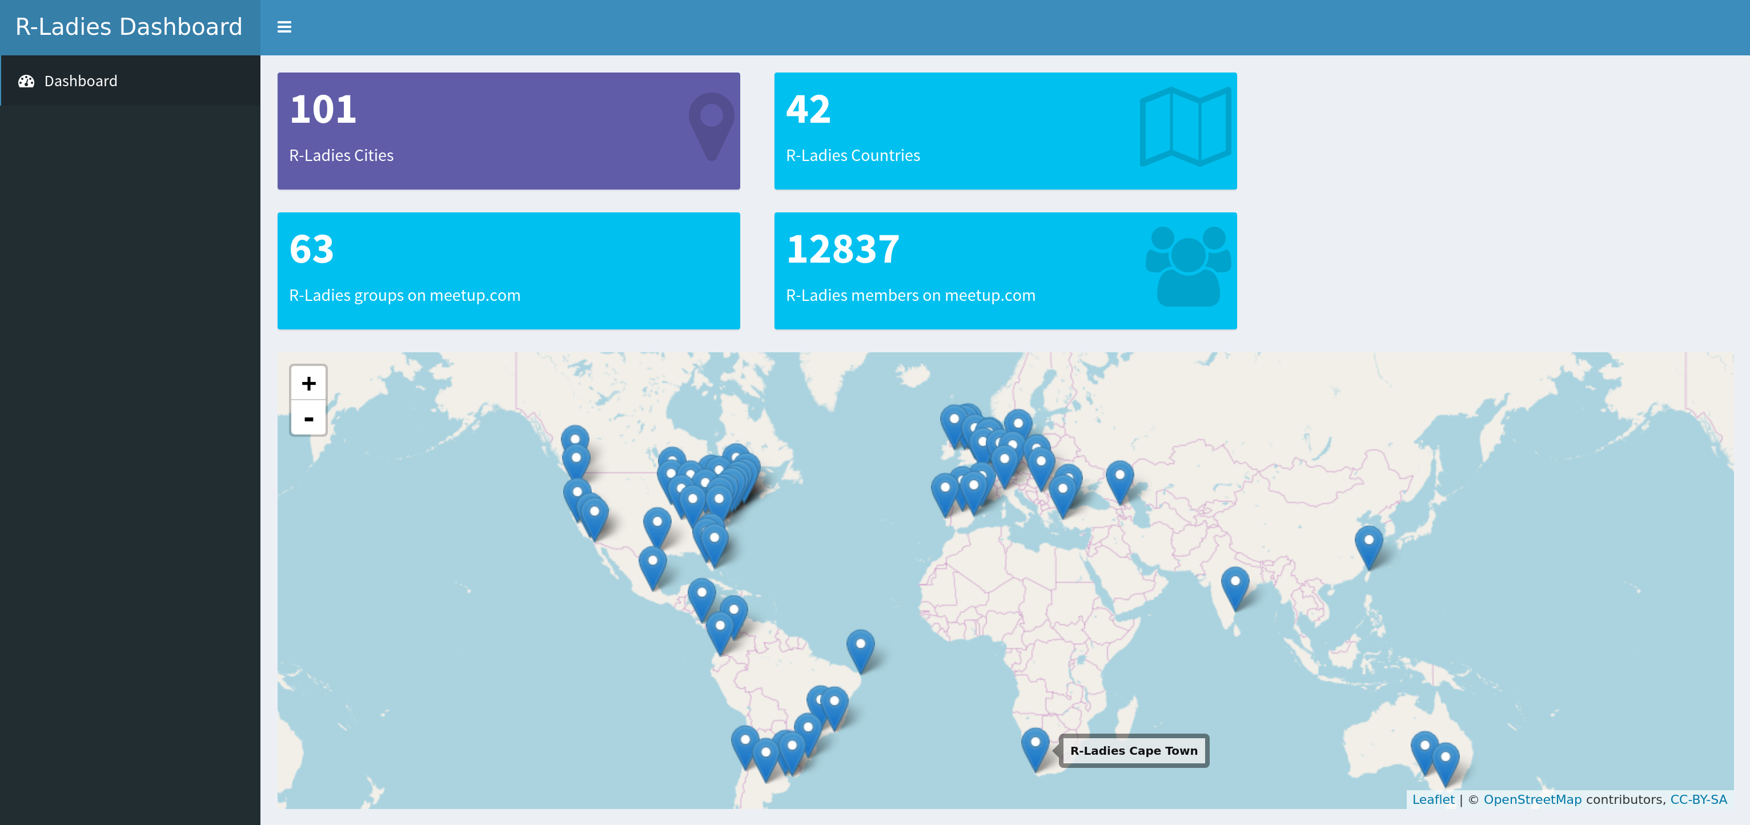1750x825 pixels.
Task: Open the Leaflet attribution link
Action: coord(1433,799)
